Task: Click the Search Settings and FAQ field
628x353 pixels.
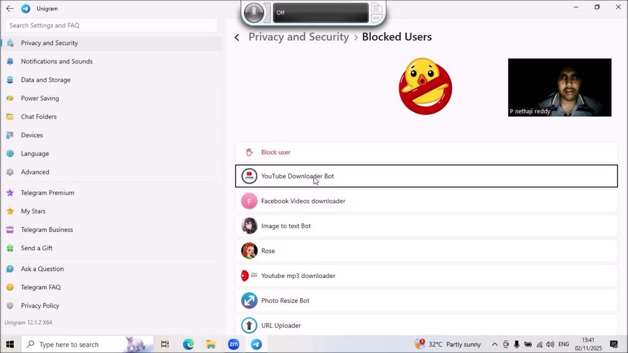Action: 111,25
